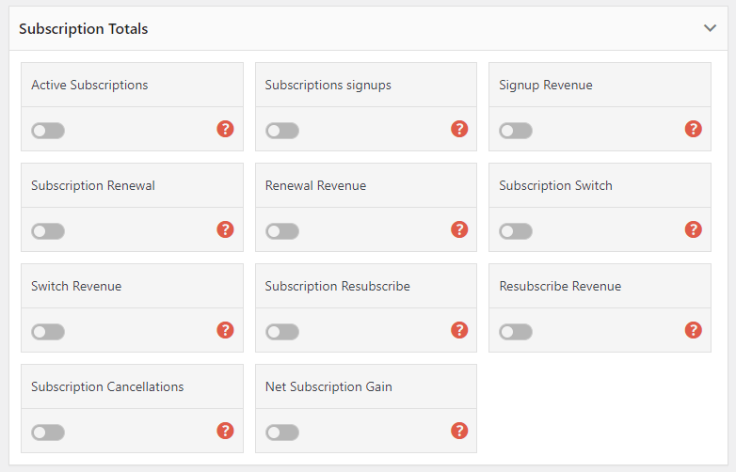
Task: Collapse the Subscription Totals panel chevron
Action: (x=711, y=28)
